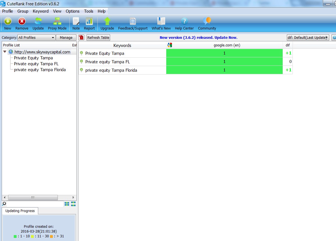This screenshot has width=336, height=241.
Task: Click the Update Now release notice
Action: pyautogui.click(x=198, y=38)
